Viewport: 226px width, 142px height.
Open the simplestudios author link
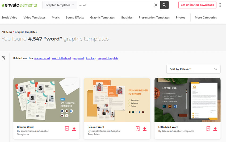(99, 131)
